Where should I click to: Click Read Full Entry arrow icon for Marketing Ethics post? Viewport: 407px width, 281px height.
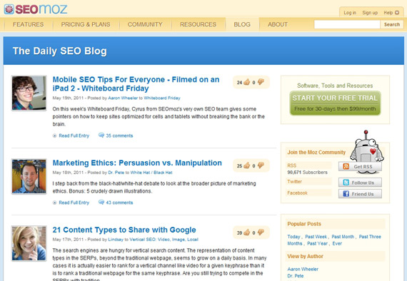pos(54,203)
